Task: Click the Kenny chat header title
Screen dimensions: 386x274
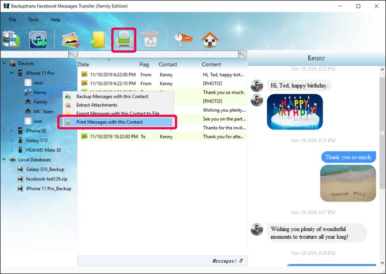Action: click(316, 58)
